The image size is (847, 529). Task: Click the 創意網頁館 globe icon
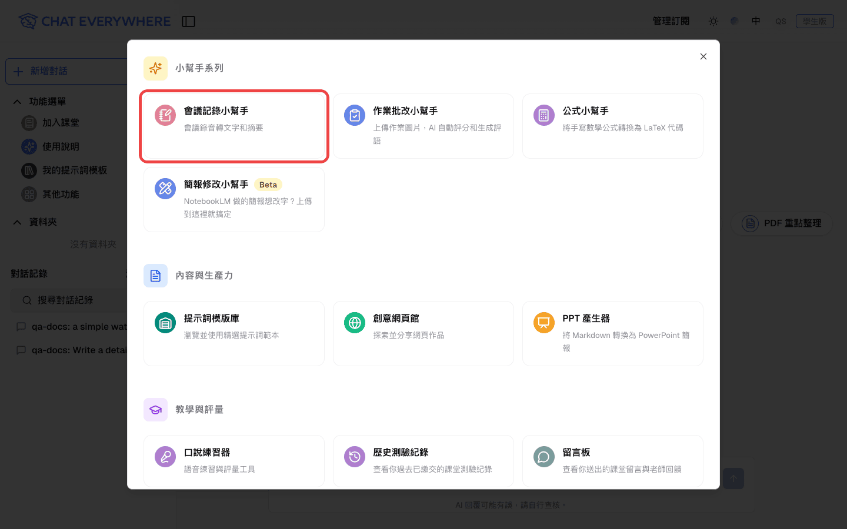pyautogui.click(x=355, y=323)
